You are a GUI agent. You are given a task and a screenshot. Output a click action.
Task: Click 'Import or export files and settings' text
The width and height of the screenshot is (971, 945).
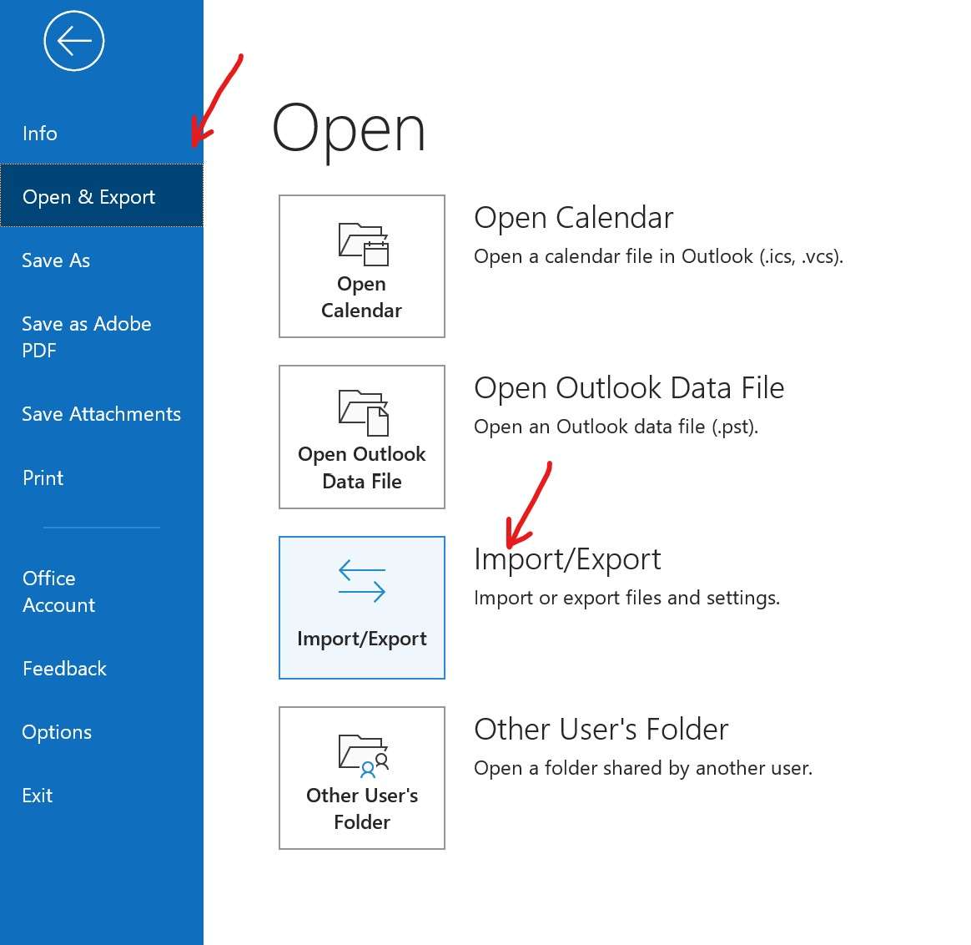tap(626, 598)
